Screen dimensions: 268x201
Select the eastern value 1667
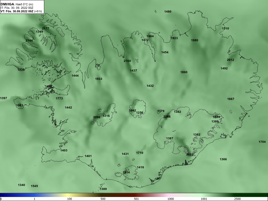coord(230,99)
